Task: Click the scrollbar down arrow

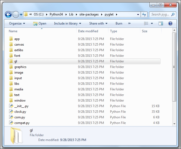Action: click(x=174, y=124)
